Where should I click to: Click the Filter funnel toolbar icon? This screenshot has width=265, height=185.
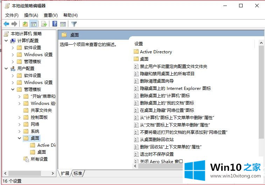(x=74, y=24)
